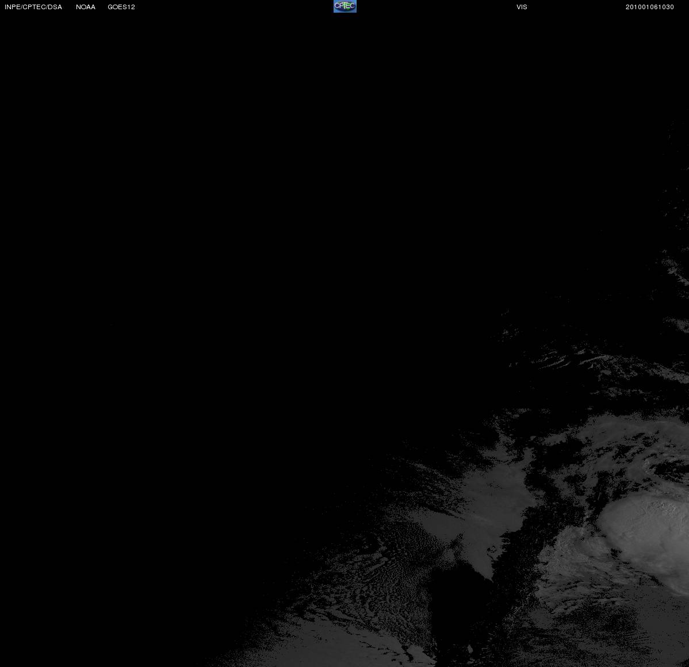Click the 201001061030 timestamp

pos(649,7)
